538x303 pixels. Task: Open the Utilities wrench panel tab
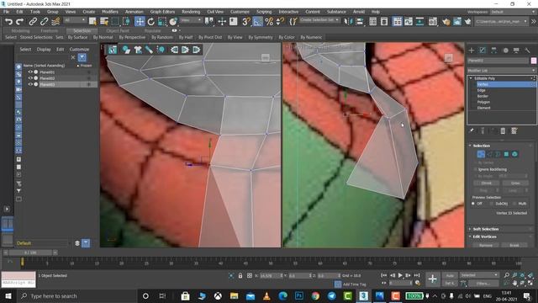pyautogui.click(x=527, y=50)
